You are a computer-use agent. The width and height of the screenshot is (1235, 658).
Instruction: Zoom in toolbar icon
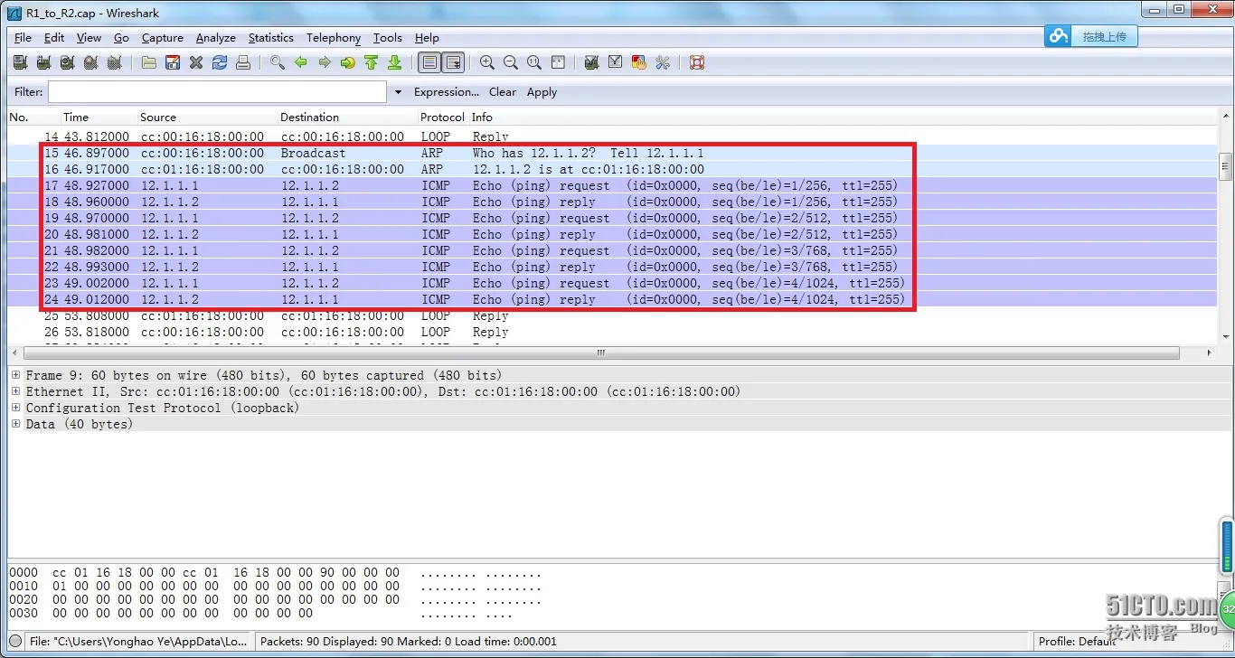tap(487, 62)
